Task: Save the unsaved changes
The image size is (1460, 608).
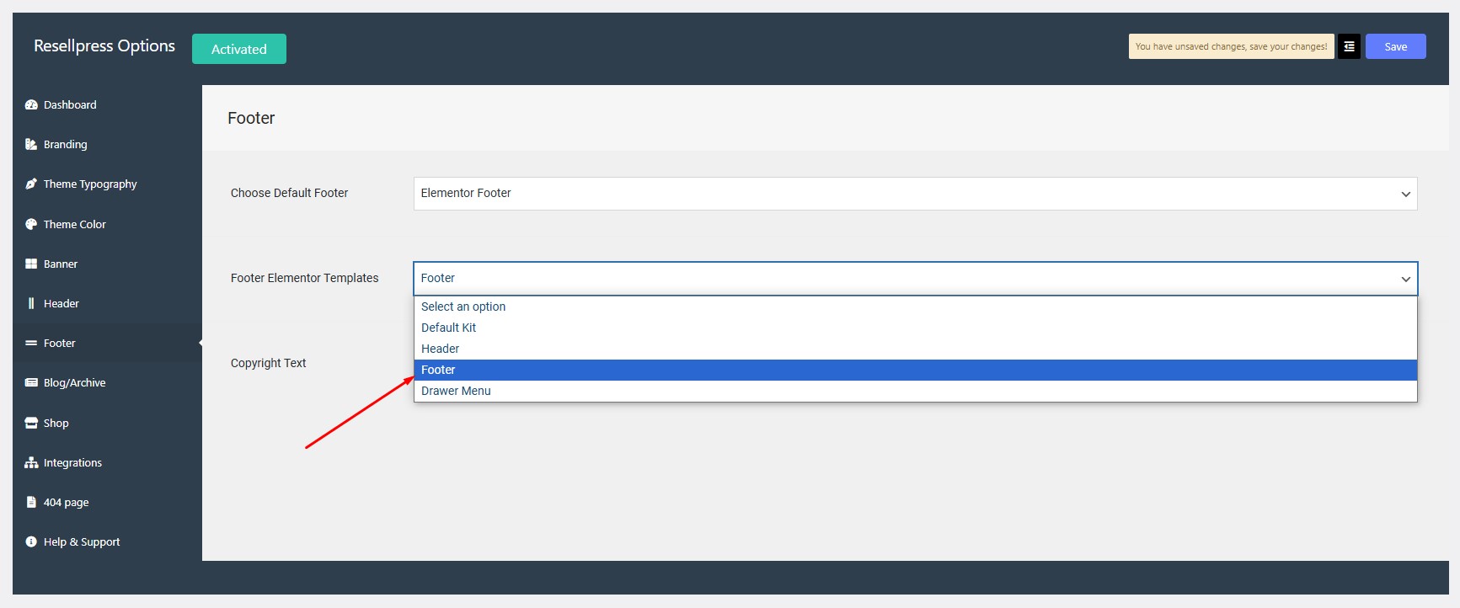Action: click(1395, 47)
